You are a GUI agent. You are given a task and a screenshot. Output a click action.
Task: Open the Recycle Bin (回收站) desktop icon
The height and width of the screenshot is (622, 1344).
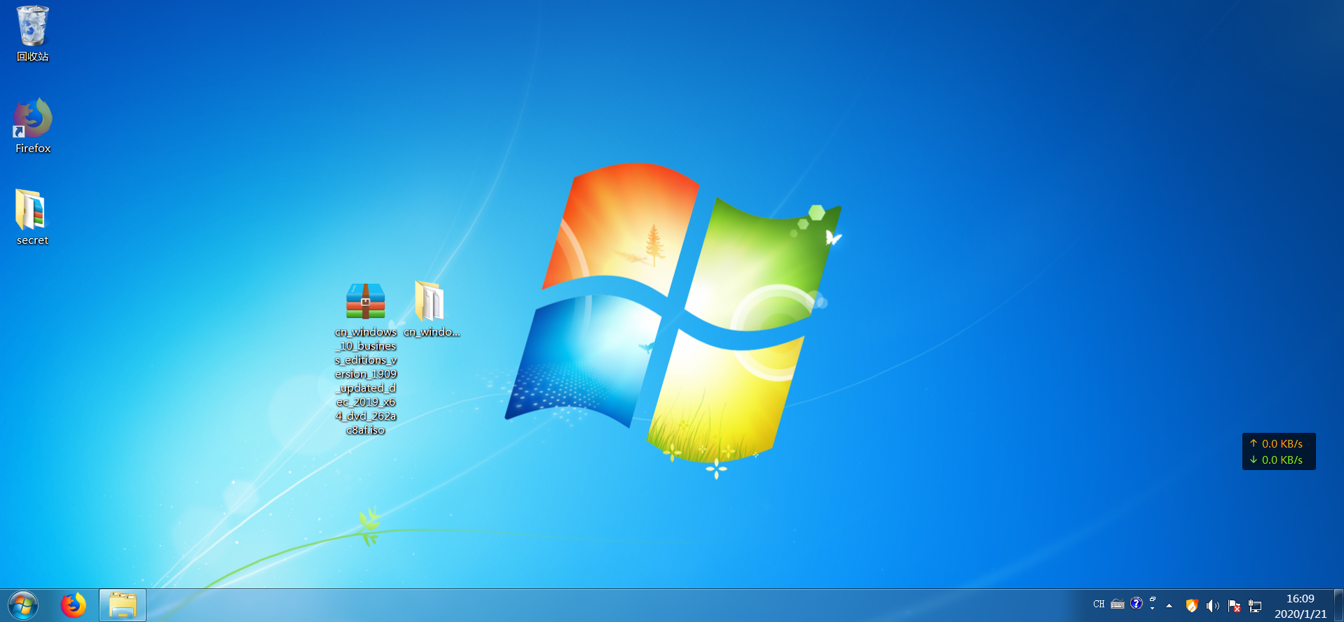click(32, 34)
